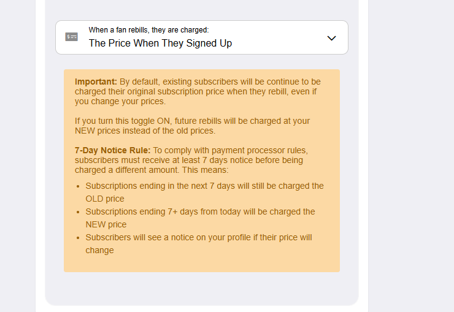Click 'you change your prices.' text line
This screenshot has width=454, height=312.
pos(120,101)
